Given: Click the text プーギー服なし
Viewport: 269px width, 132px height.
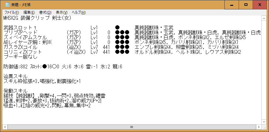Looking at the screenshot, I should coord(20,57).
